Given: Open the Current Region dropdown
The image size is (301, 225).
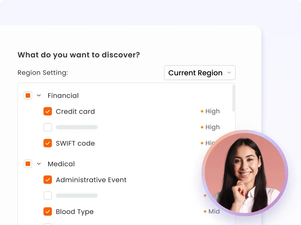Looking at the screenshot, I should click(x=200, y=73).
